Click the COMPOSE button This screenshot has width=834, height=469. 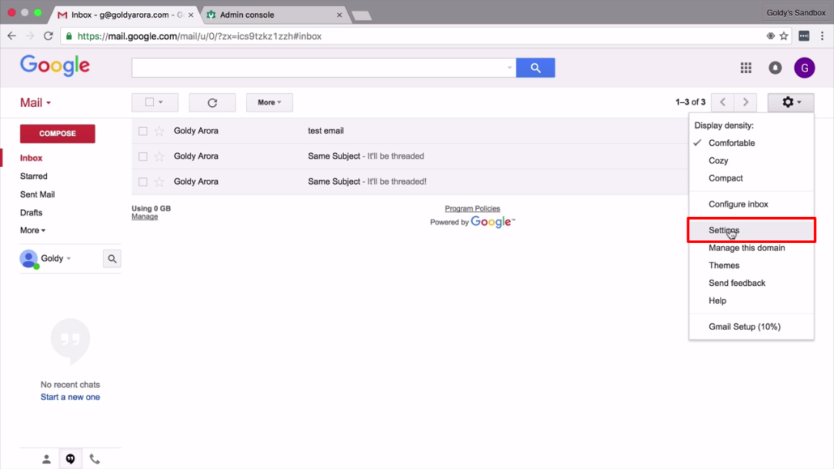(57, 133)
